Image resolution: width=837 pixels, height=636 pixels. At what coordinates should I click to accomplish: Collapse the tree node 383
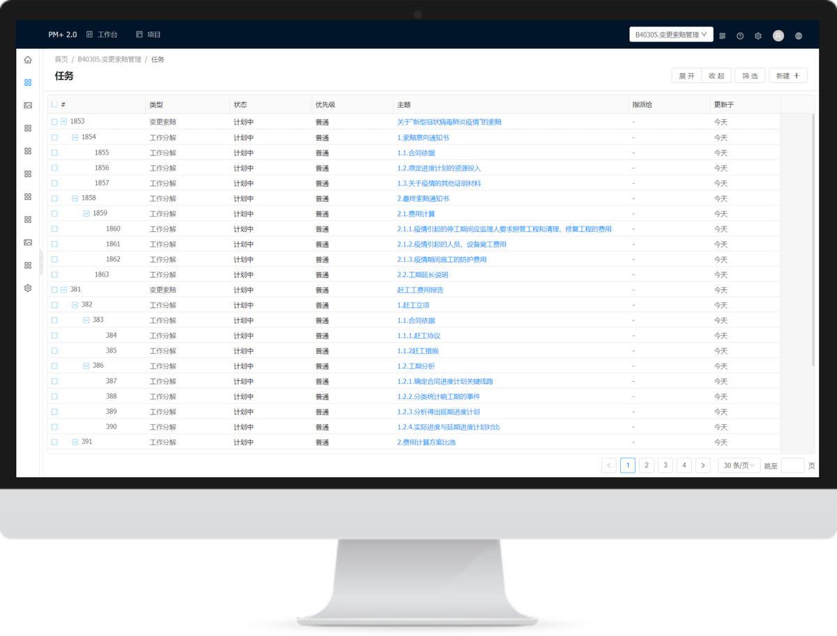pos(86,320)
